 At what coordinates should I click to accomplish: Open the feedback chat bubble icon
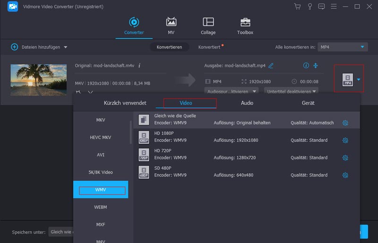point(322,7)
